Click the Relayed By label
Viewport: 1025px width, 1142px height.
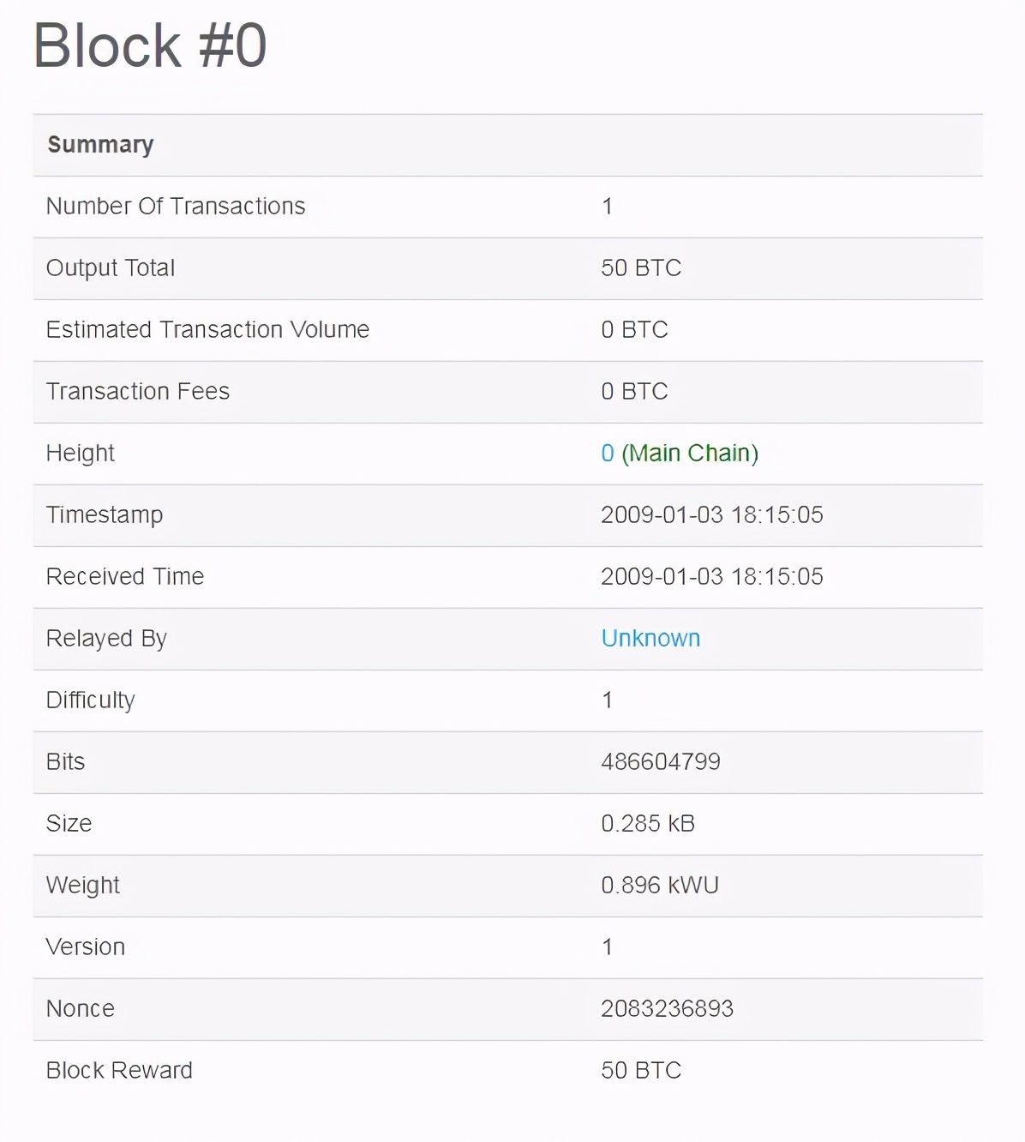pos(106,639)
